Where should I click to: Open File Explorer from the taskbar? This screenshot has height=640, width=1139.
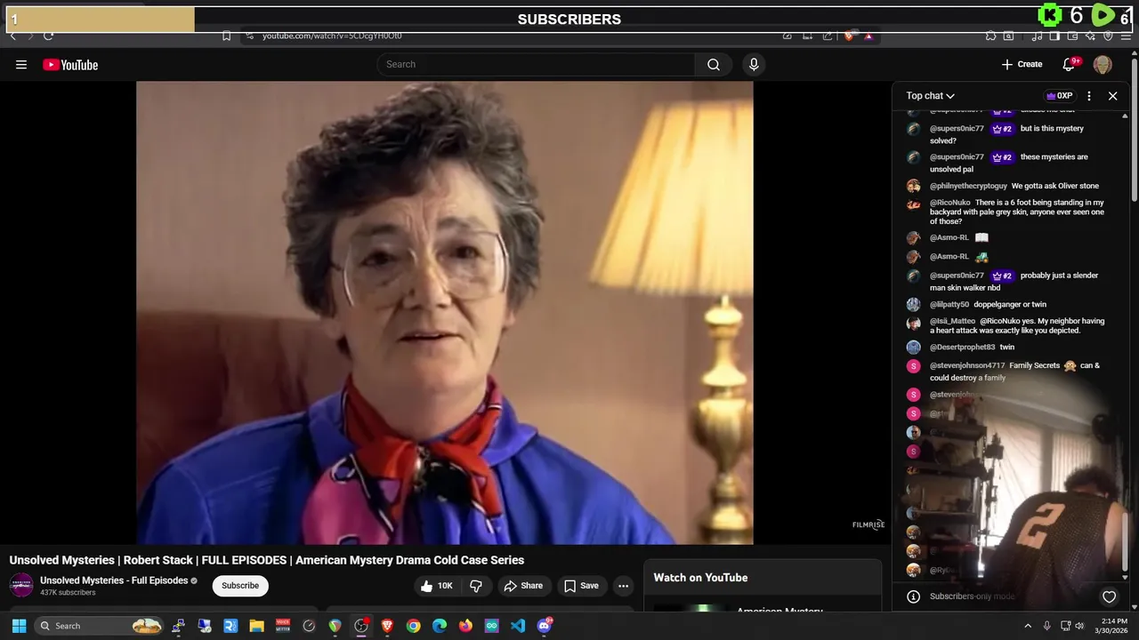256,626
